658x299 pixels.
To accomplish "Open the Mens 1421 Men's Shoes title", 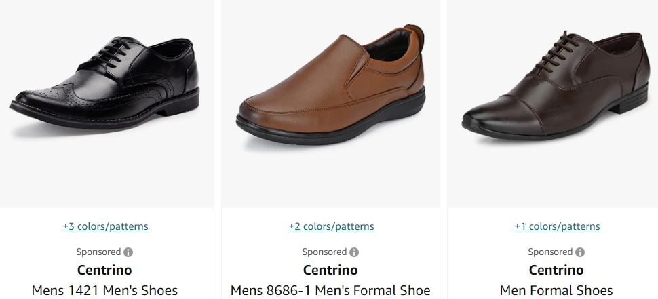I will coord(105,290).
